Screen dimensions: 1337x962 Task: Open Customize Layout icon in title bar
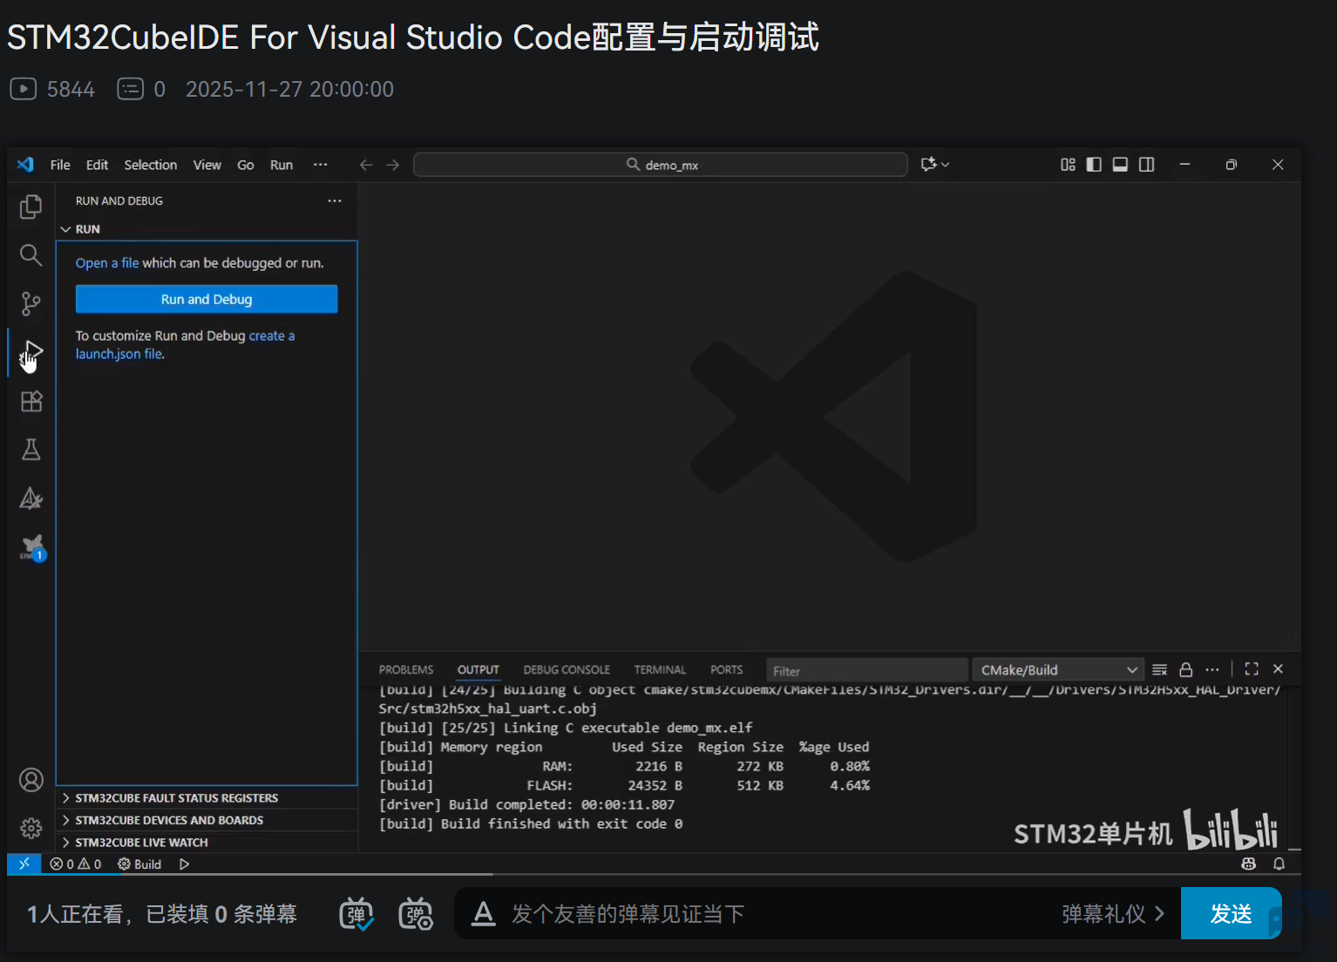(x=1068, y=165)
